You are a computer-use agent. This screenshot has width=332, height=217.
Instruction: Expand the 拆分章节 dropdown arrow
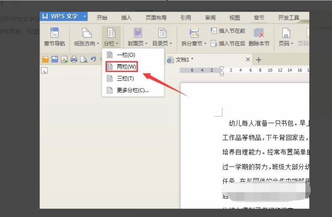(205, 44)
